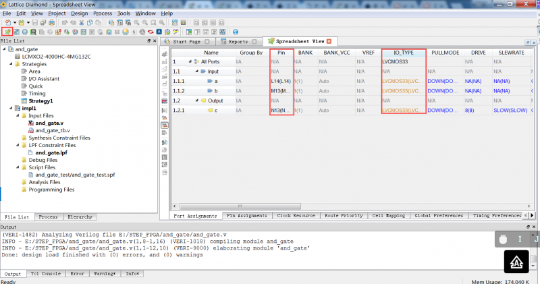
Task: Open the dropdown arrow beside Open folder
Action: tap(28, 23)
